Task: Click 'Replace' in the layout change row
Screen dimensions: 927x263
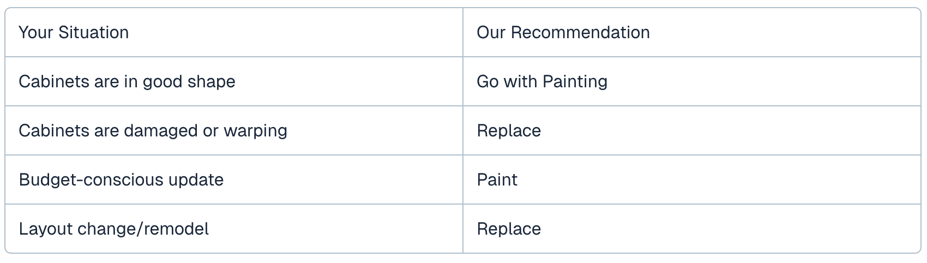Action: tap(508, 229)
